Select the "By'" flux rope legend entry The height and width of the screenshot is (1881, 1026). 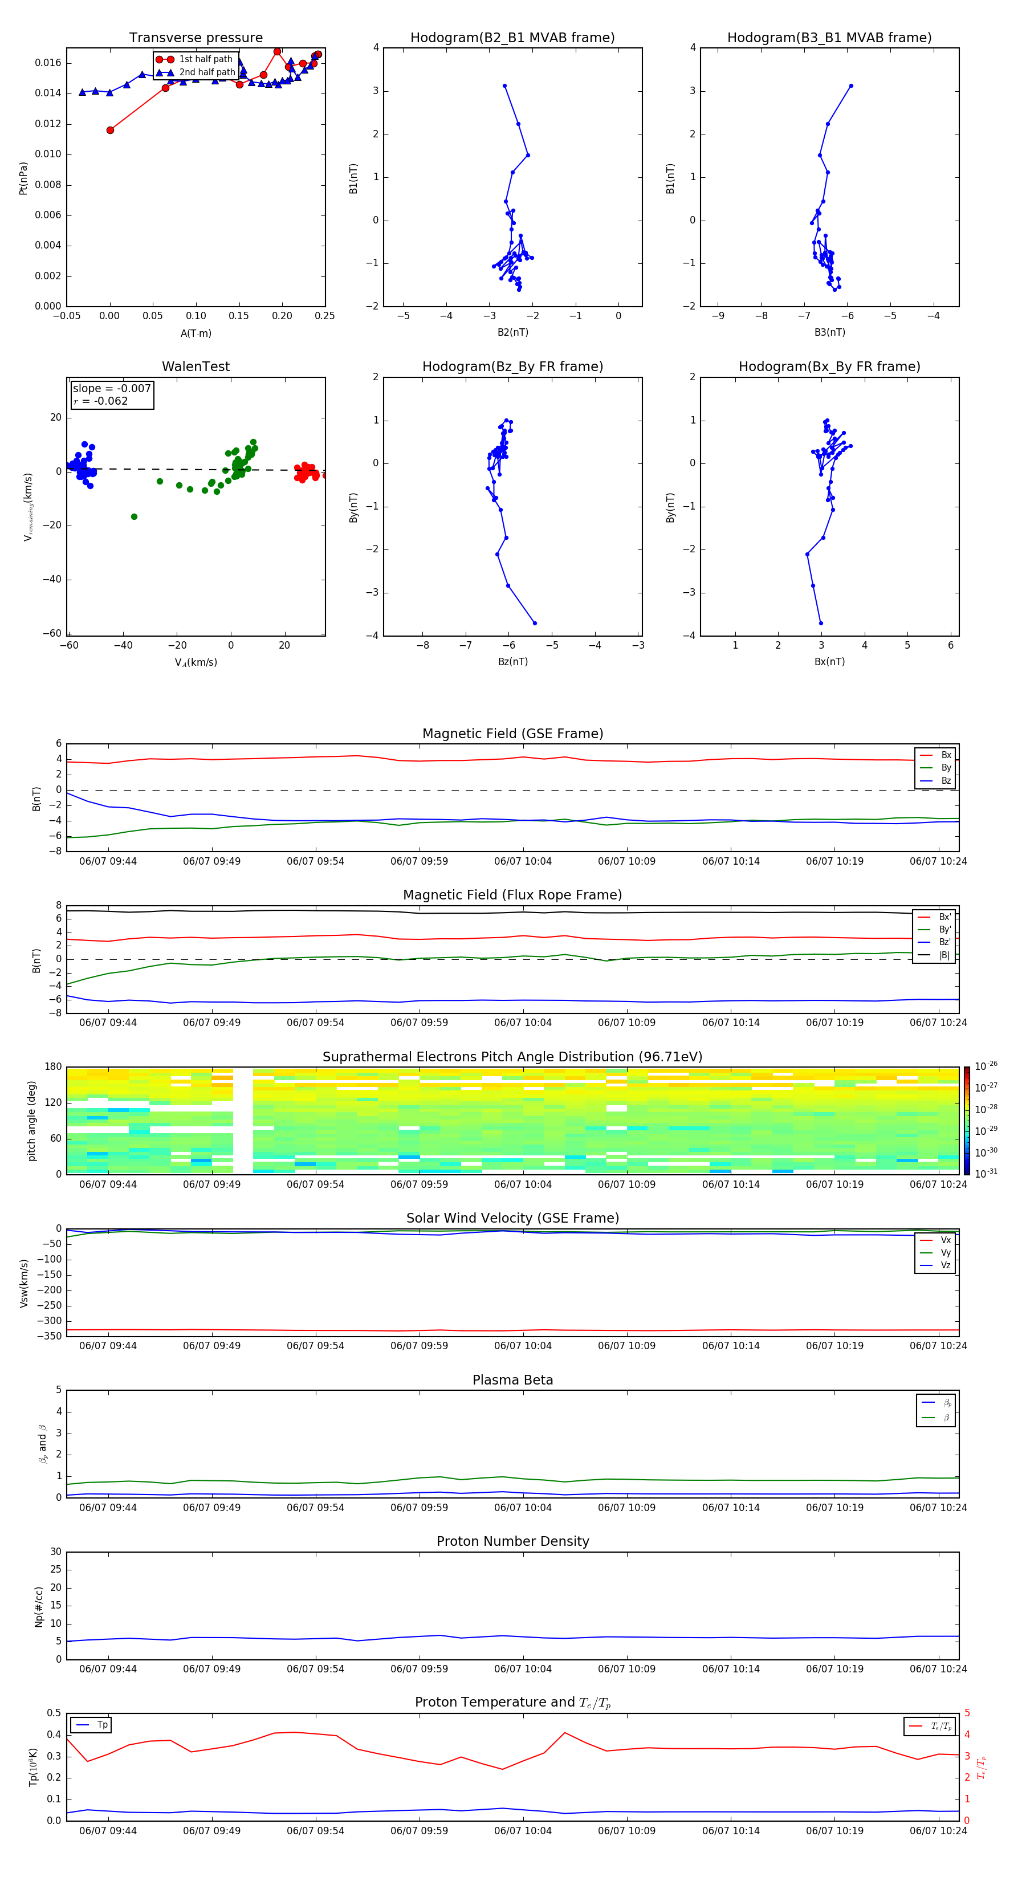(x=935, y=930)
